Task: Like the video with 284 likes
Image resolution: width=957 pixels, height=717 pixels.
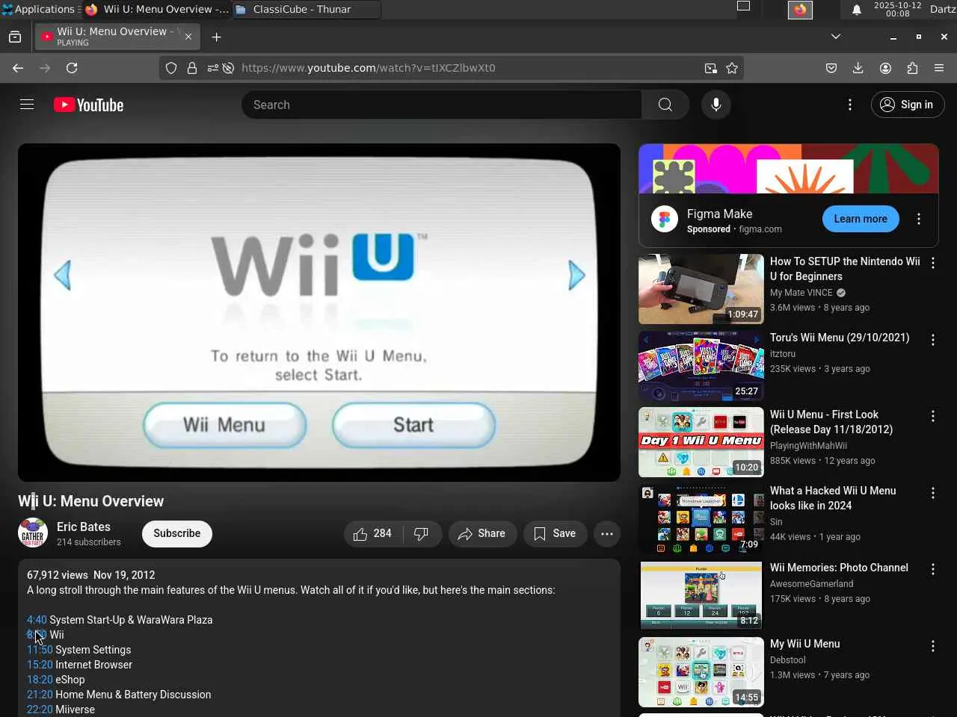Action: [x=373, y=533]
